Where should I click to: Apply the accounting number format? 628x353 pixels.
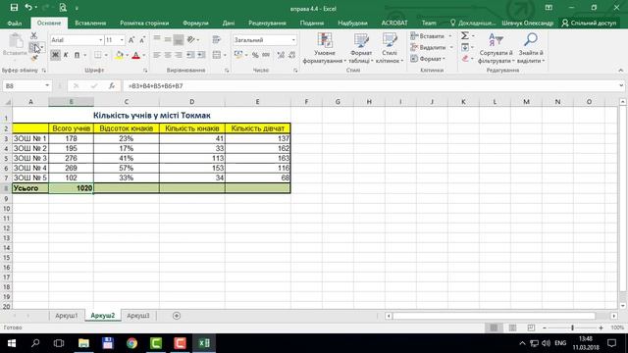click(x=238, y=55)
